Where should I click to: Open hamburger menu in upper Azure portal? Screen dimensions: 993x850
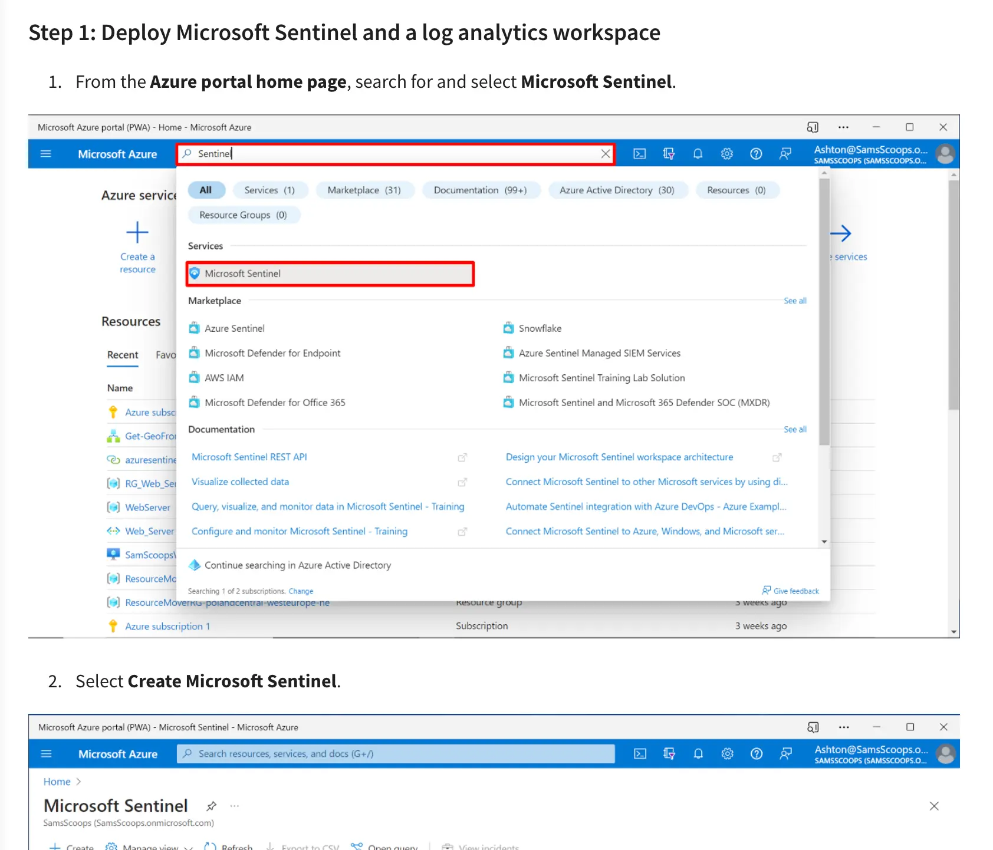pos(46,154)
